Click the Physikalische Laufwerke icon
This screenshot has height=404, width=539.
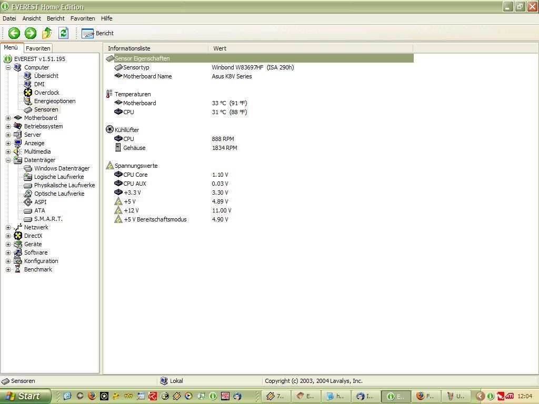(28, 185)
